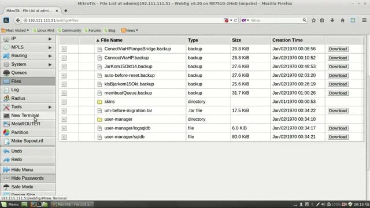This screenshot has height=208, width=370.
Task: Open the Partition page
Action: pos(28,132)
